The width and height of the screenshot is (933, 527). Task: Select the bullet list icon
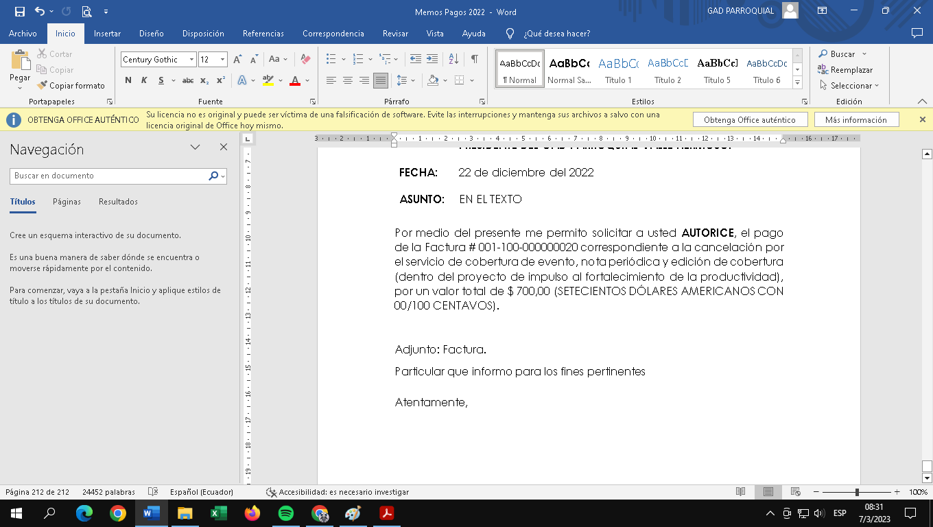click(x=331, y=60)
